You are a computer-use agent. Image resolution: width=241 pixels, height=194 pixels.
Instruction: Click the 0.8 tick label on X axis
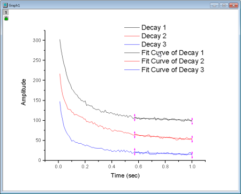click(165, 167)
